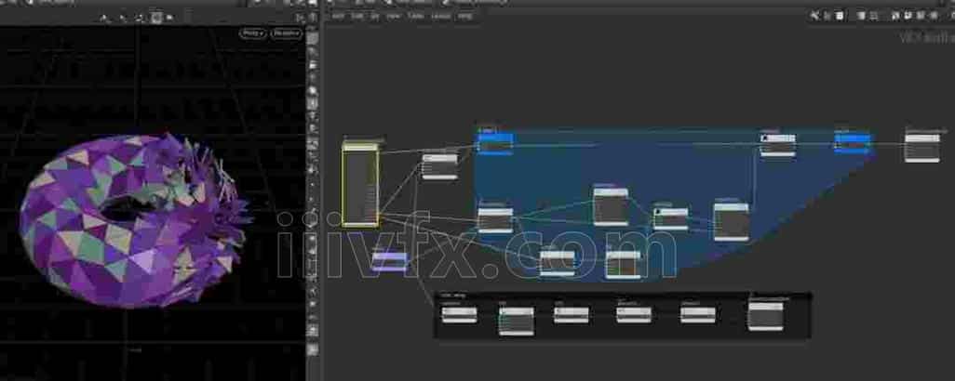
Task: Open the Persp view dropdown in the viewport
Action: click(x=251, y=33)
